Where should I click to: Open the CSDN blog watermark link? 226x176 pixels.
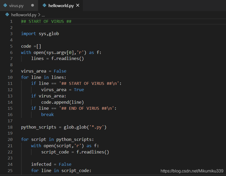192,170
